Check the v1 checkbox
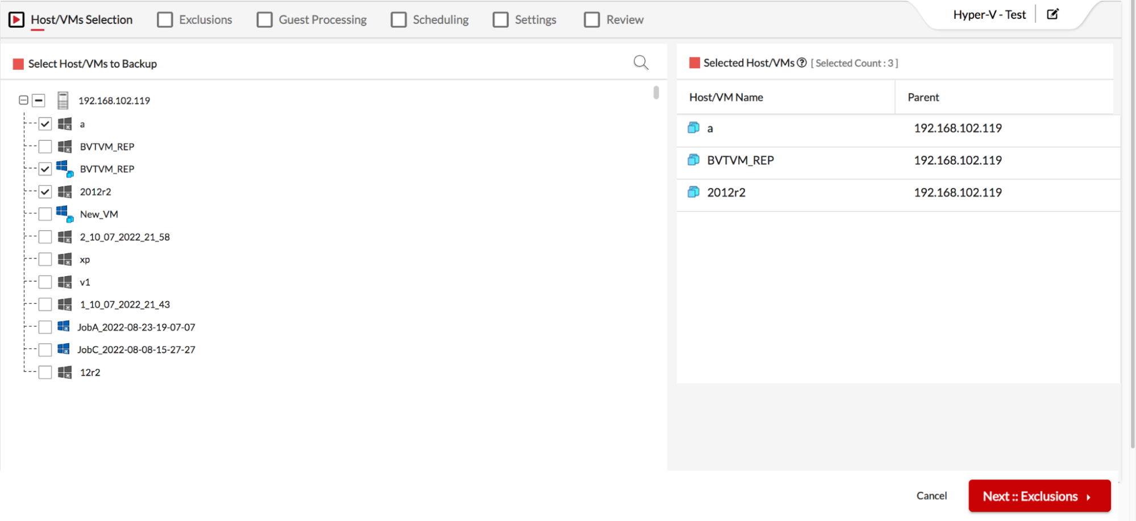 45,282
